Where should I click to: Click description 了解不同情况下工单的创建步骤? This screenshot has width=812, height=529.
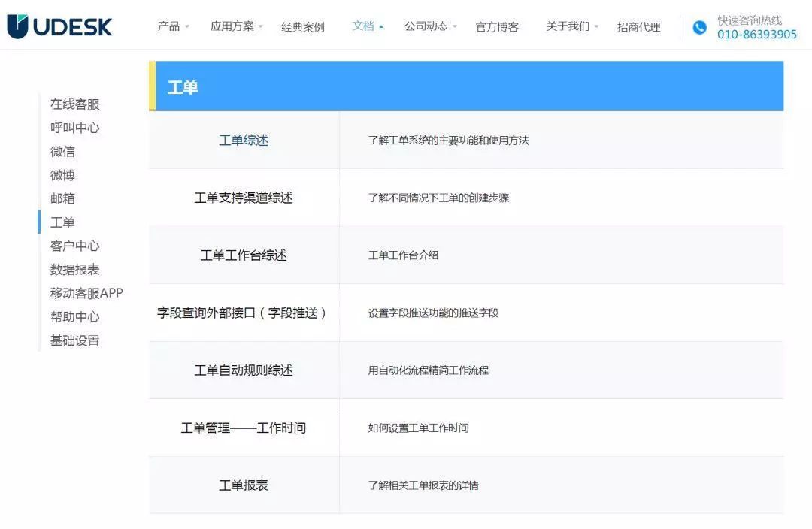click(x=438, y=198)
